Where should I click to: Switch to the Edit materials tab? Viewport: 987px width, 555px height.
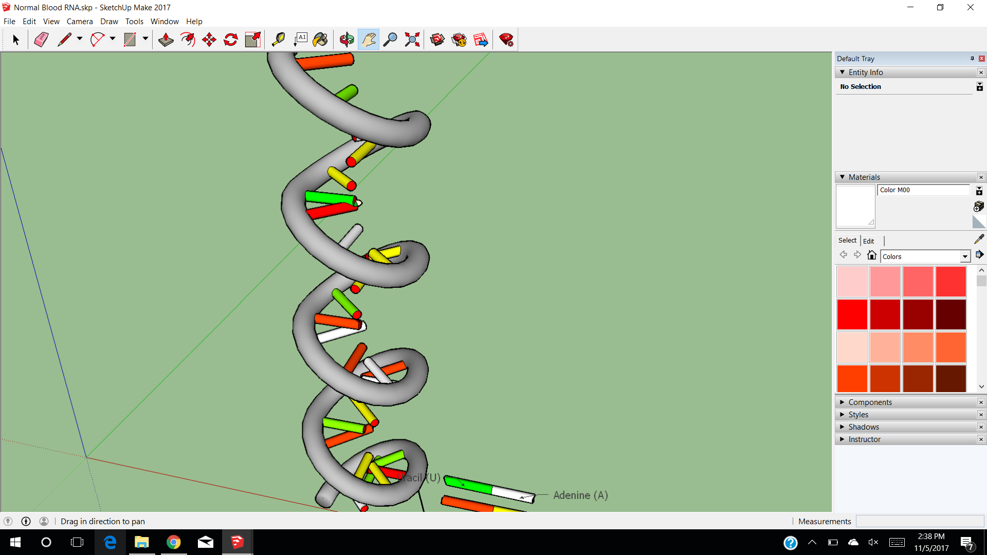[x=868, y=241]
